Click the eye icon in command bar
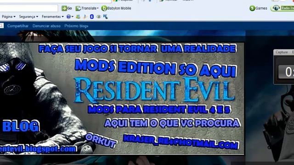294x165 pixels. coord(99,16)
